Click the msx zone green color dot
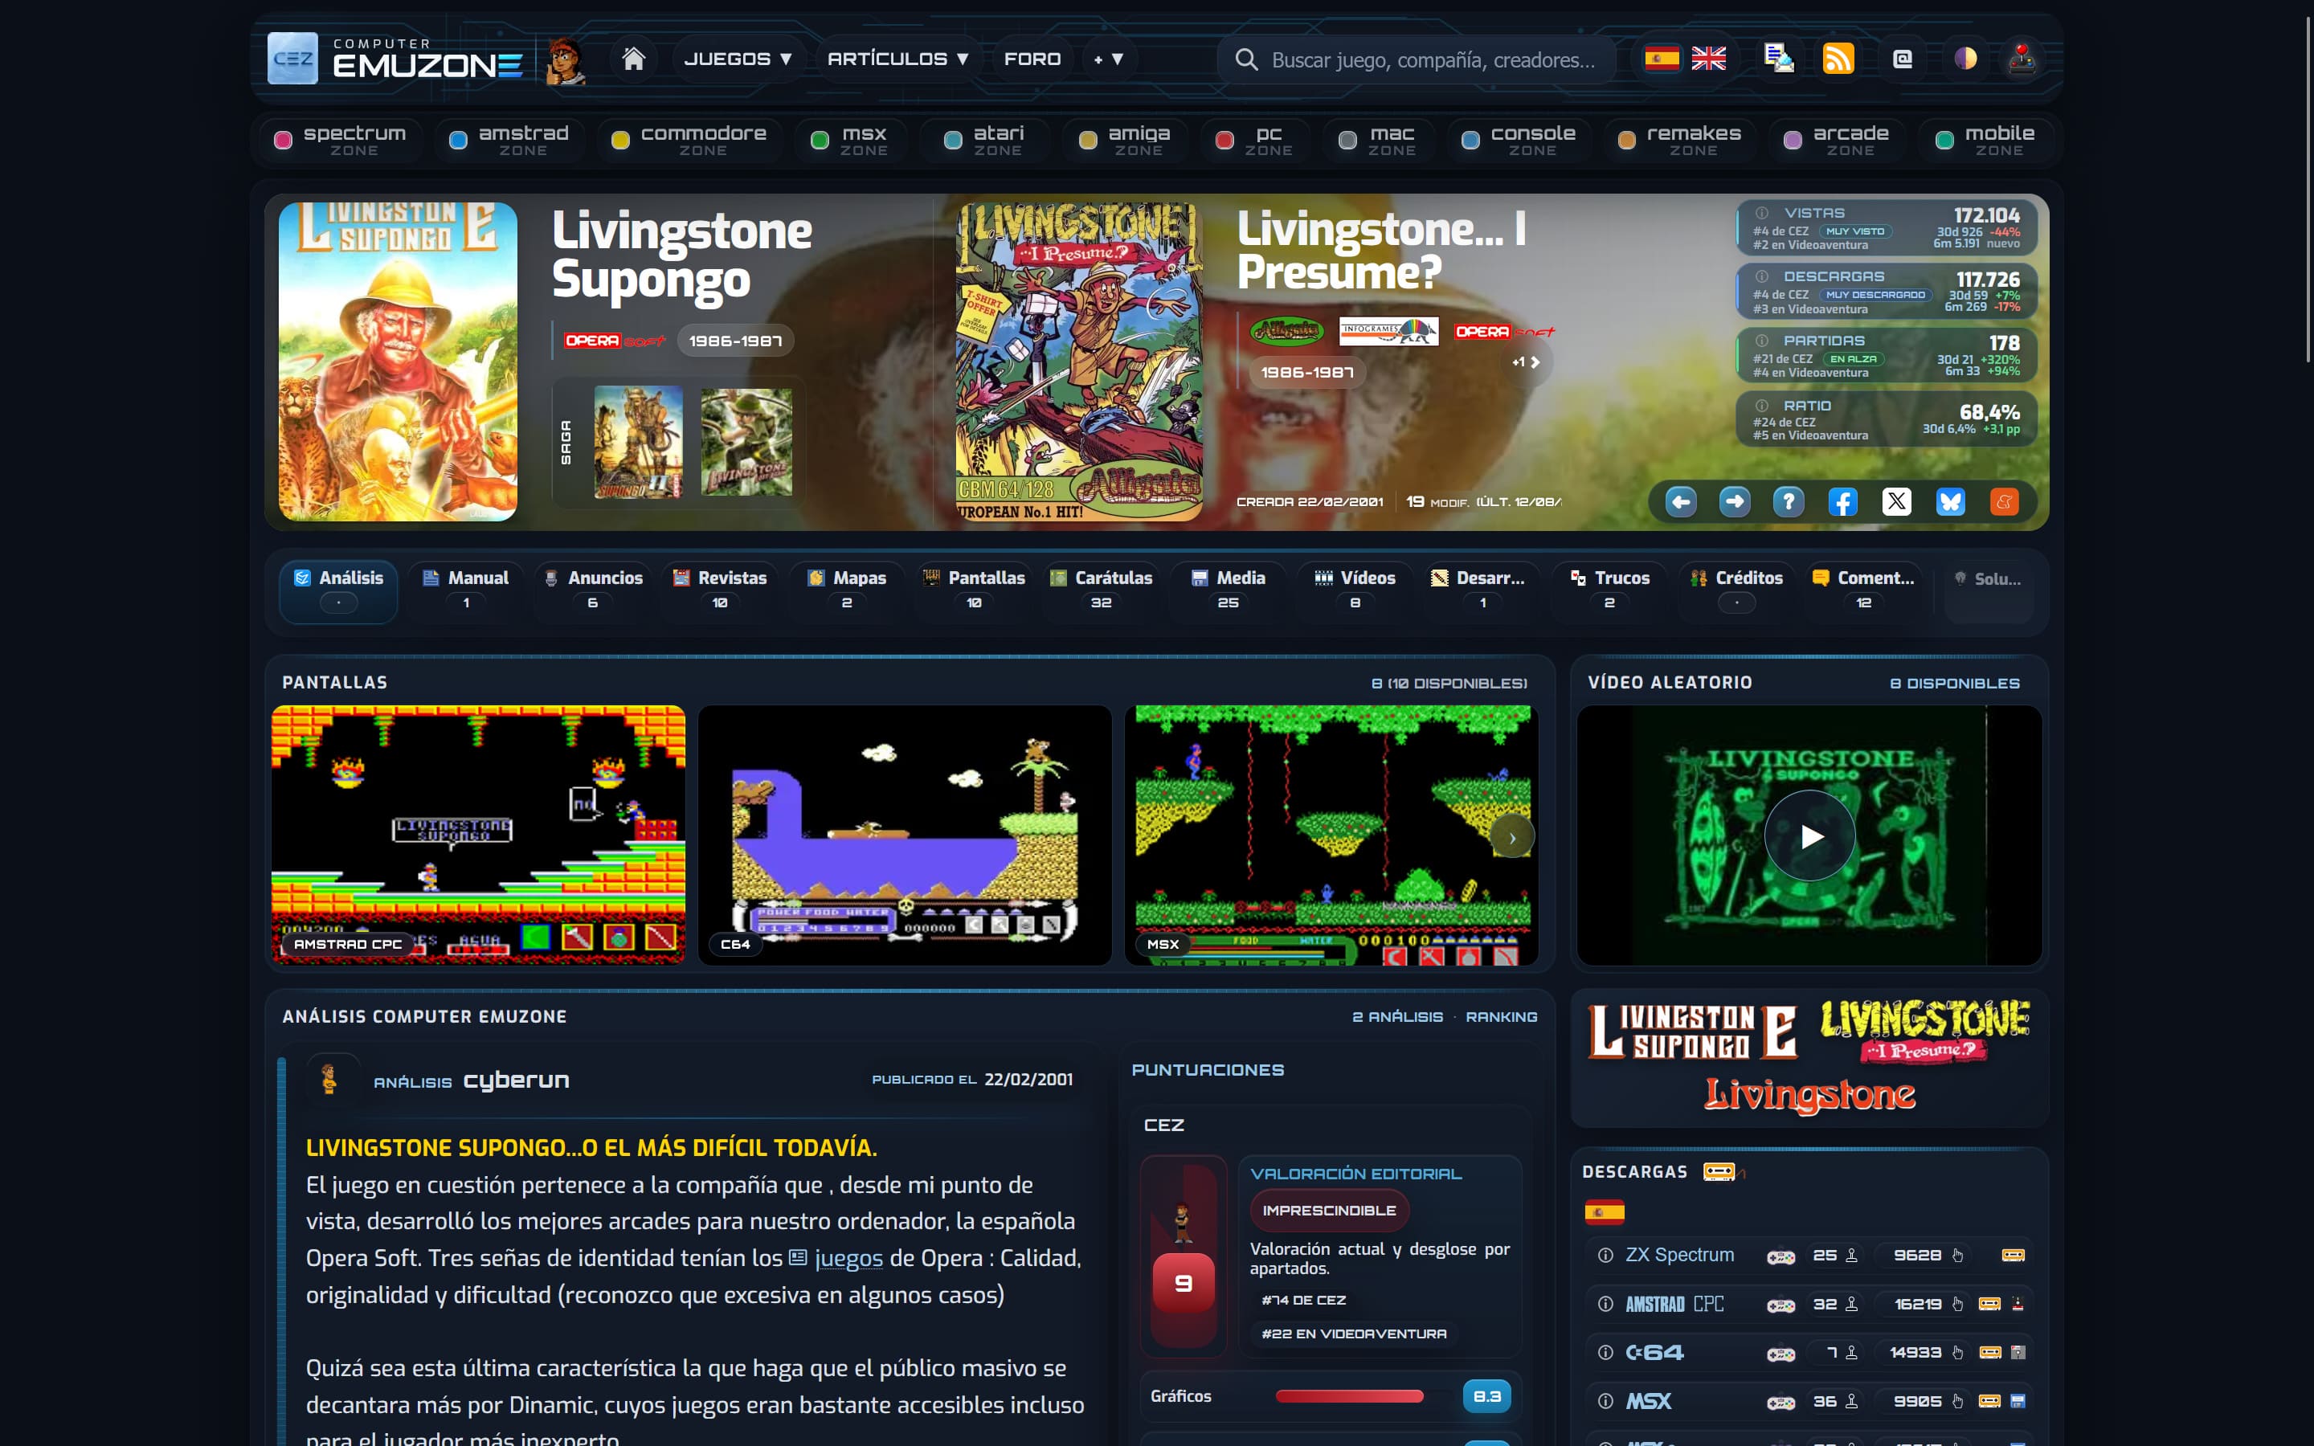 click(x=820, y=141)
